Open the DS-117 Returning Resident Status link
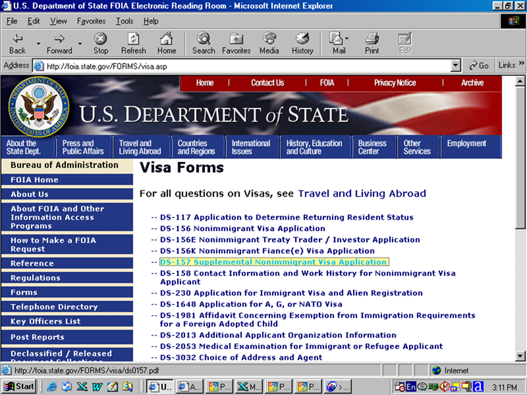This screenshot has width=527, height=395. 287,217
